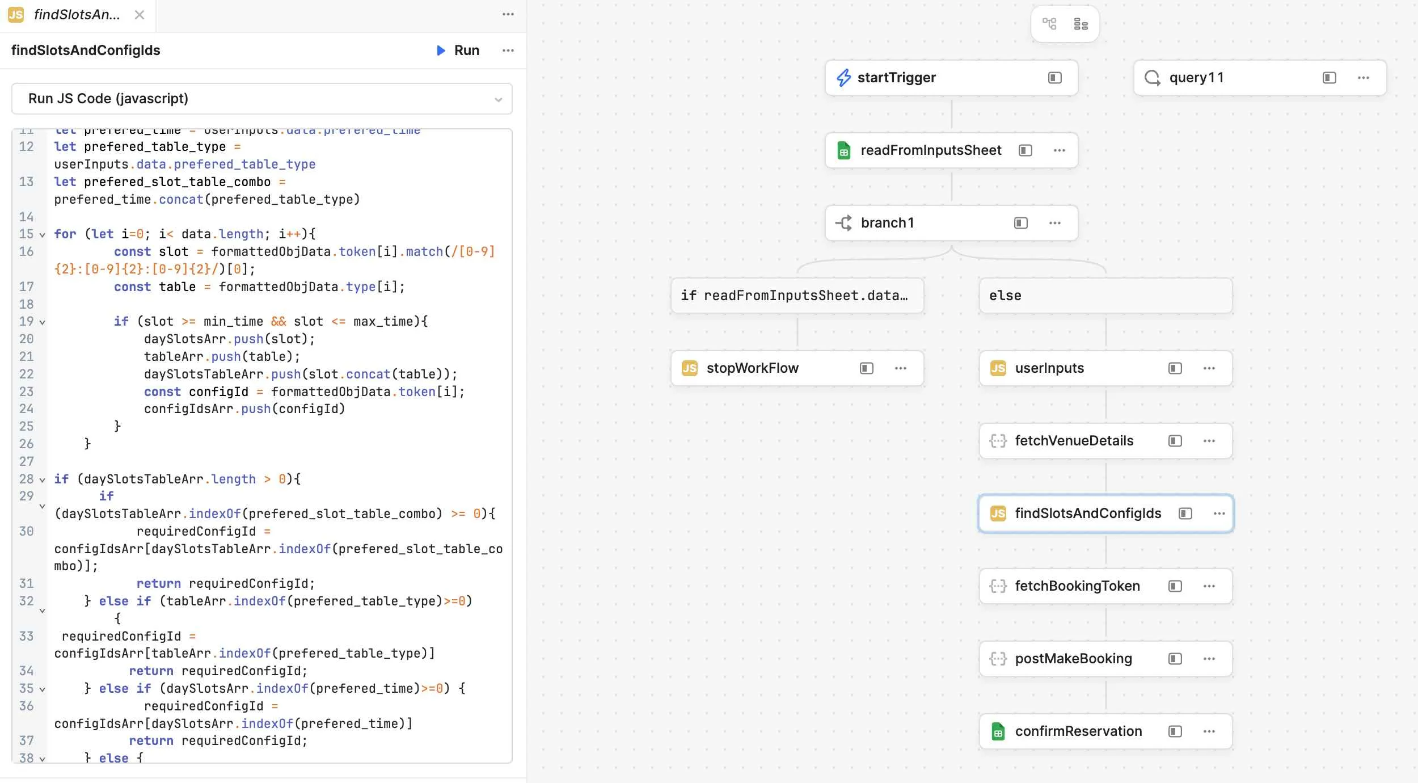The image size is (1418, 783).
Task: Click the confirmReservation node label
Action: pyautogui.click(x=1079, y=731)
